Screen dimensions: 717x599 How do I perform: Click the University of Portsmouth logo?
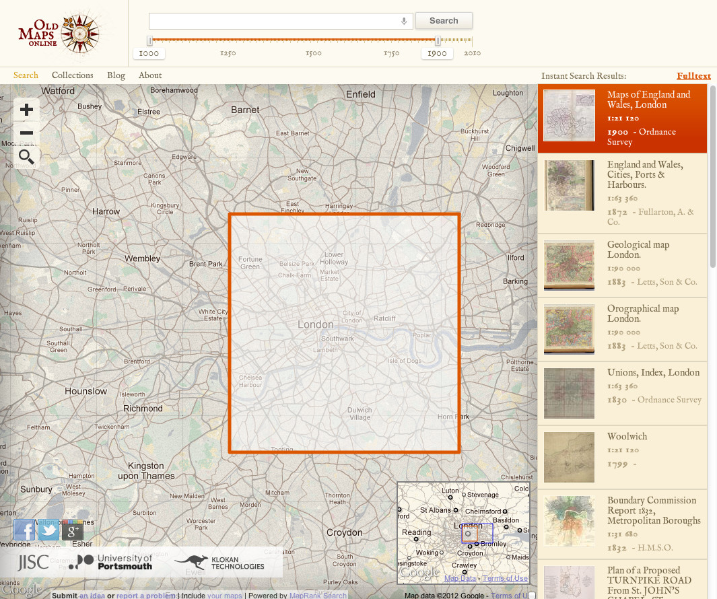point(112,562)
